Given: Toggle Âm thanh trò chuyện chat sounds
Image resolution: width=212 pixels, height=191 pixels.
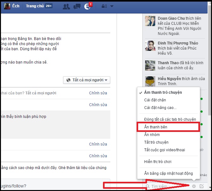Looking at the screenshot, I should (169, 92).
